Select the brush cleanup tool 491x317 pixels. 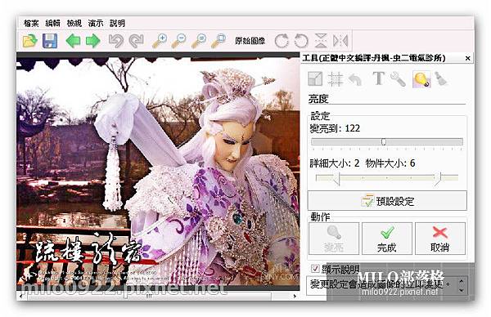point(441,78)
